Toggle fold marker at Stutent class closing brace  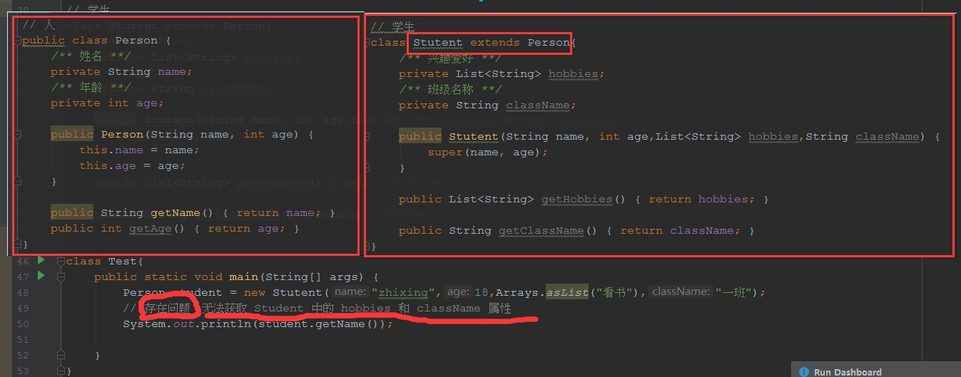368,246
